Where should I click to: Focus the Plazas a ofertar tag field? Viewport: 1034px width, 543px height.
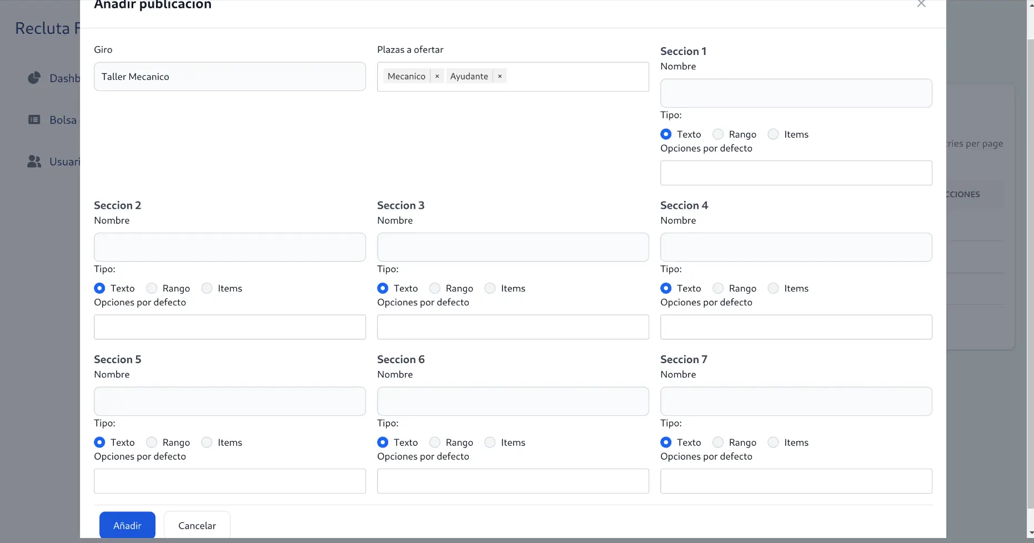coord(513,77)
